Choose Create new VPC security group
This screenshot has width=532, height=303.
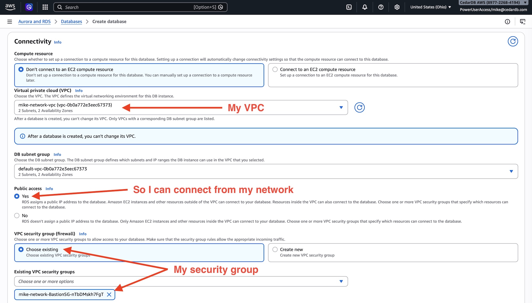point(275,249)
